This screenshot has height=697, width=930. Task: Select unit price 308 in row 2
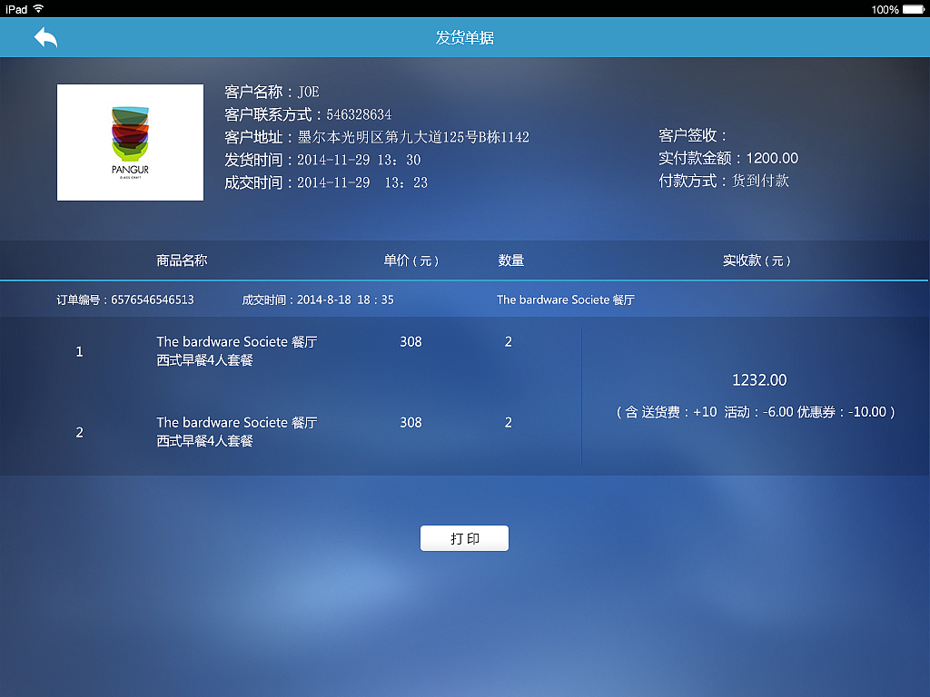point(411,423)
